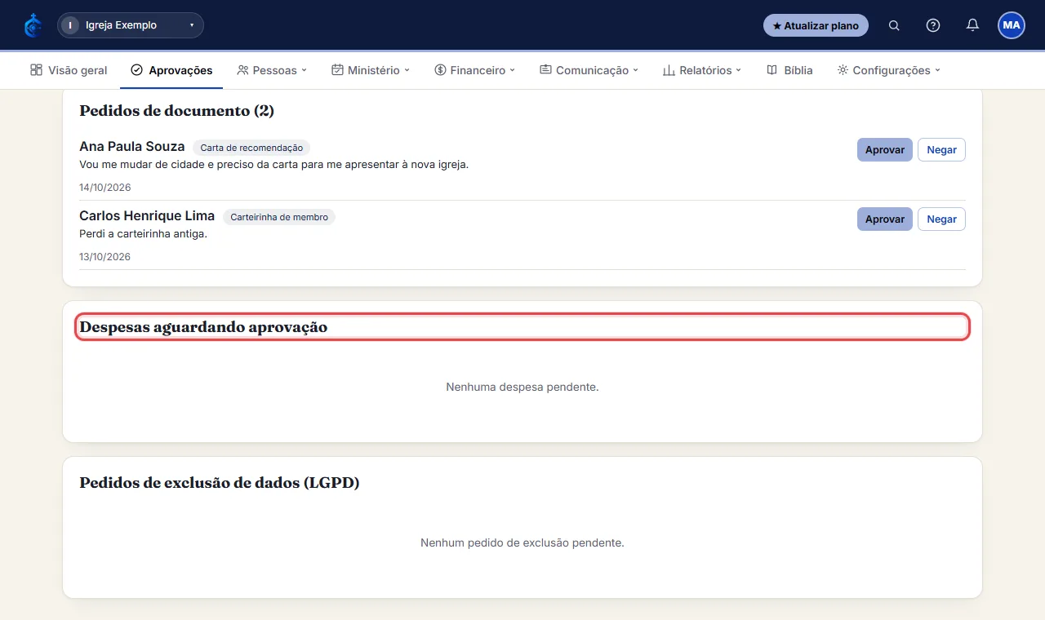Click the church logo icon

coord(33,25)
